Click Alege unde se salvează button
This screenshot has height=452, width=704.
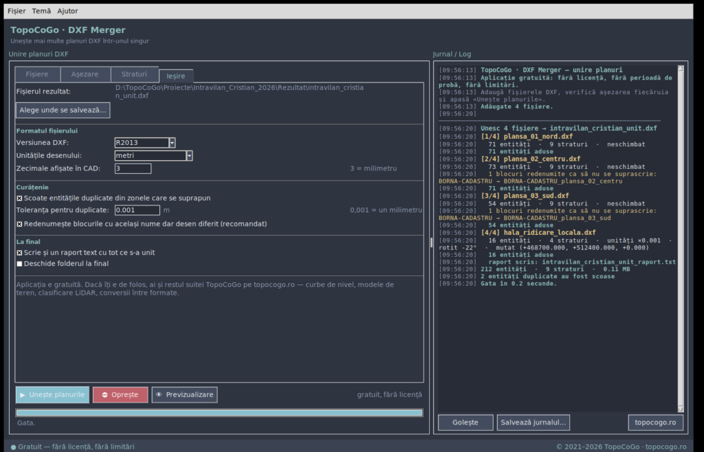(x=63, y=110)
